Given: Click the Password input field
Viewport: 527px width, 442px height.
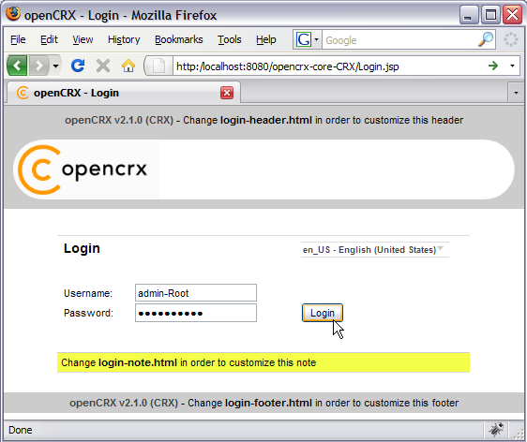Looking at the screenshot, I should click(x=196, y=313).
